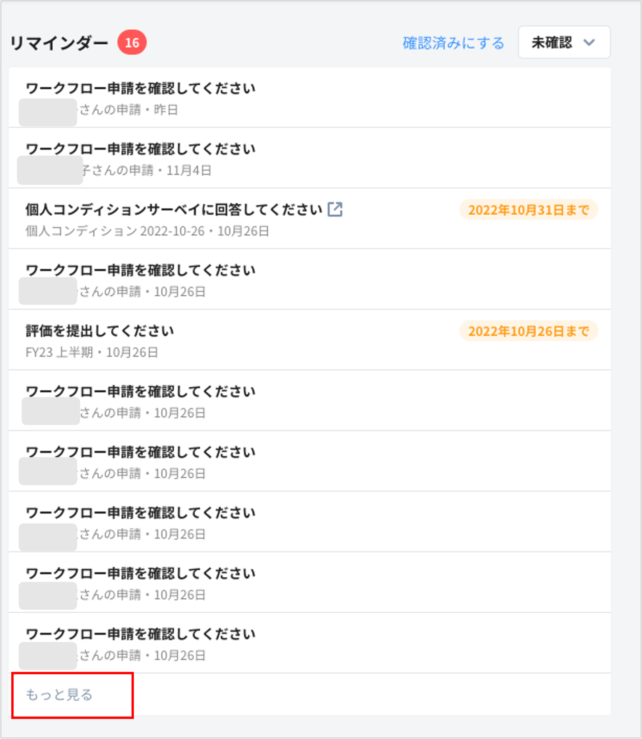Select the 評価を提出してください reminder

tap(99, 331)
